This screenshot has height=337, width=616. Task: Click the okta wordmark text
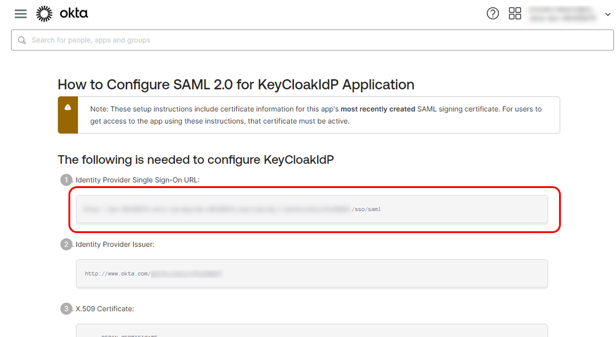pos(74,14)
